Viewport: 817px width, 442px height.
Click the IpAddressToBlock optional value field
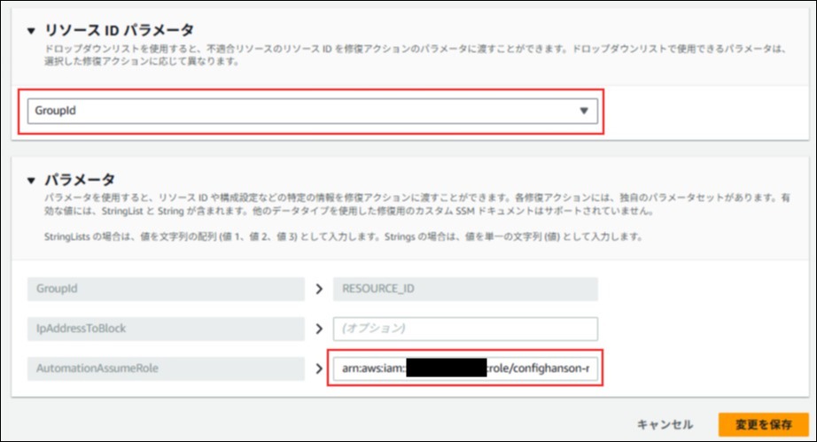click(464, 329)
